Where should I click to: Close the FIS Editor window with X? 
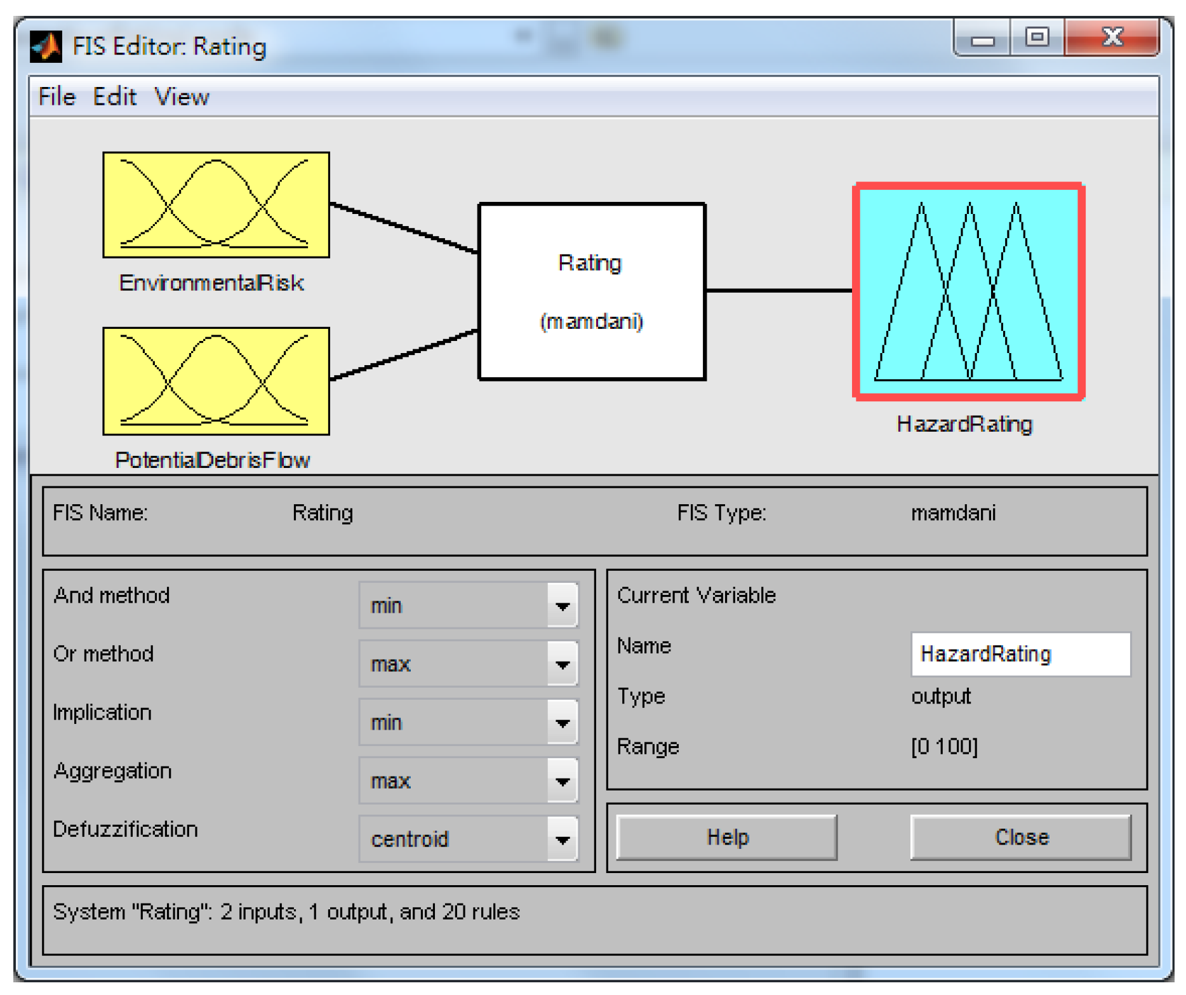1112,38
